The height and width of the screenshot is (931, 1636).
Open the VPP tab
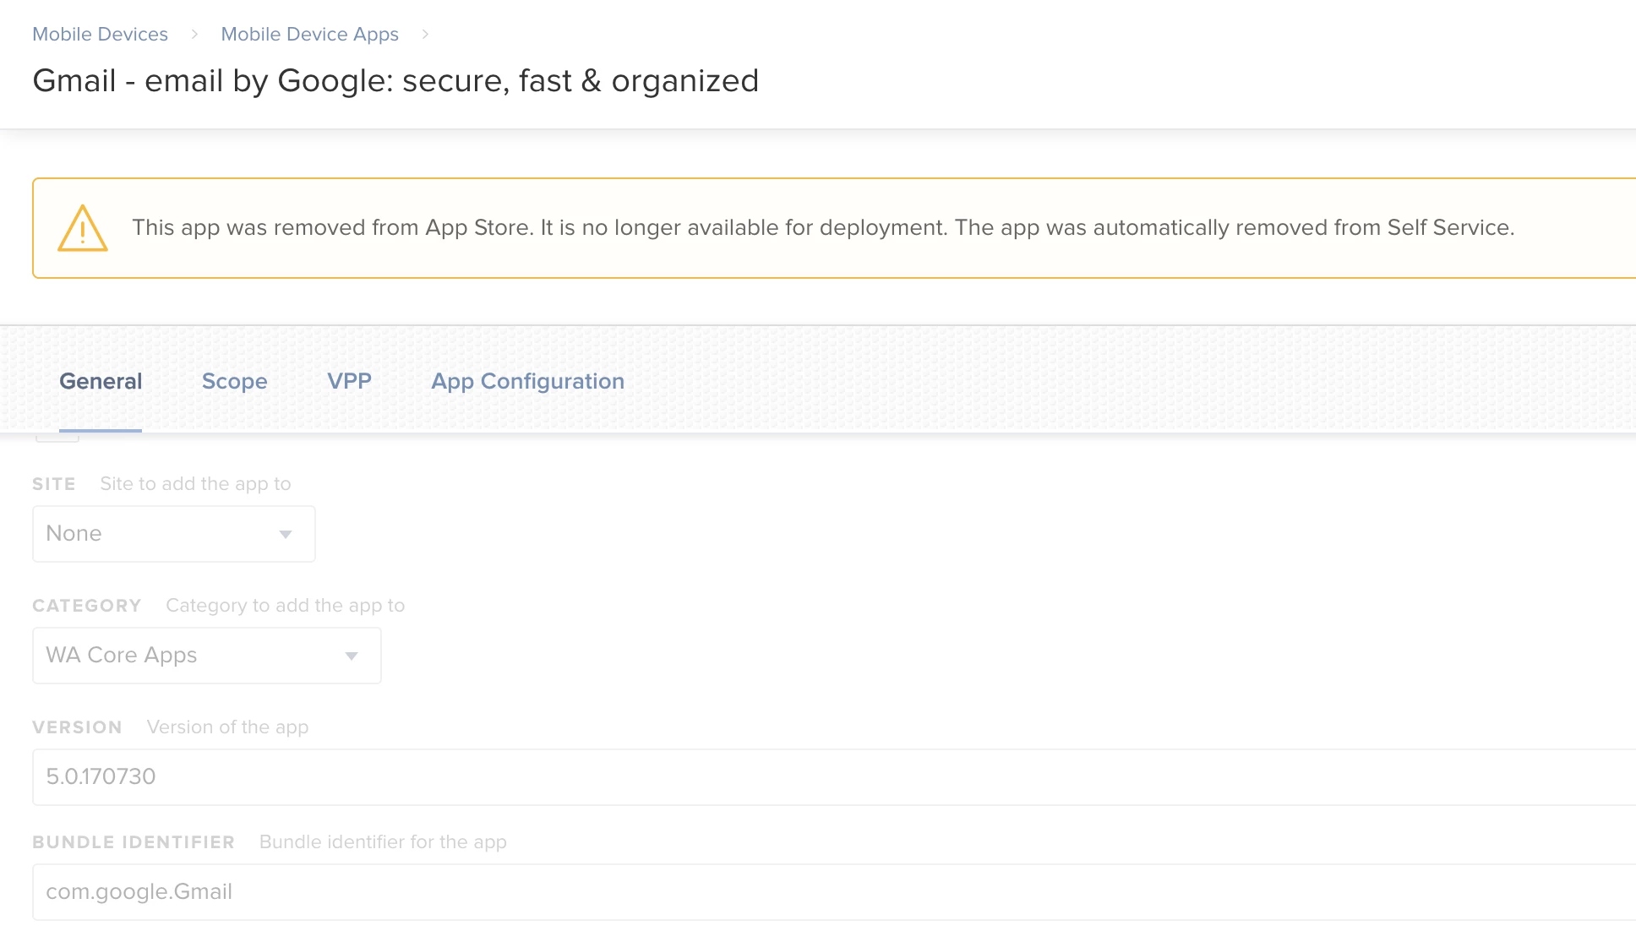point(349,381)
